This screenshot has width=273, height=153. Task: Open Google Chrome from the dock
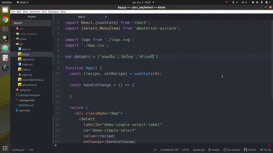click(5, 20)
